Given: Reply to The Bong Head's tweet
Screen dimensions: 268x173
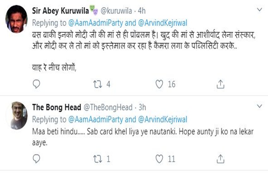Looking at the screenshot, I should [37, 159].
